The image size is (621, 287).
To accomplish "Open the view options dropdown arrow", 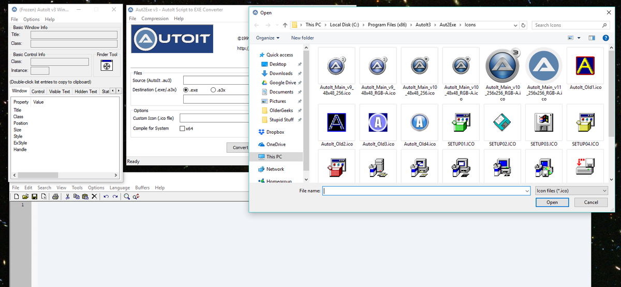I will pos(579,38).
